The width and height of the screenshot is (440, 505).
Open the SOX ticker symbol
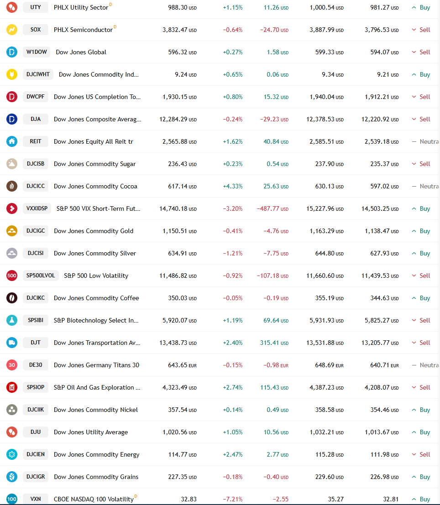[x=36, y=30]
